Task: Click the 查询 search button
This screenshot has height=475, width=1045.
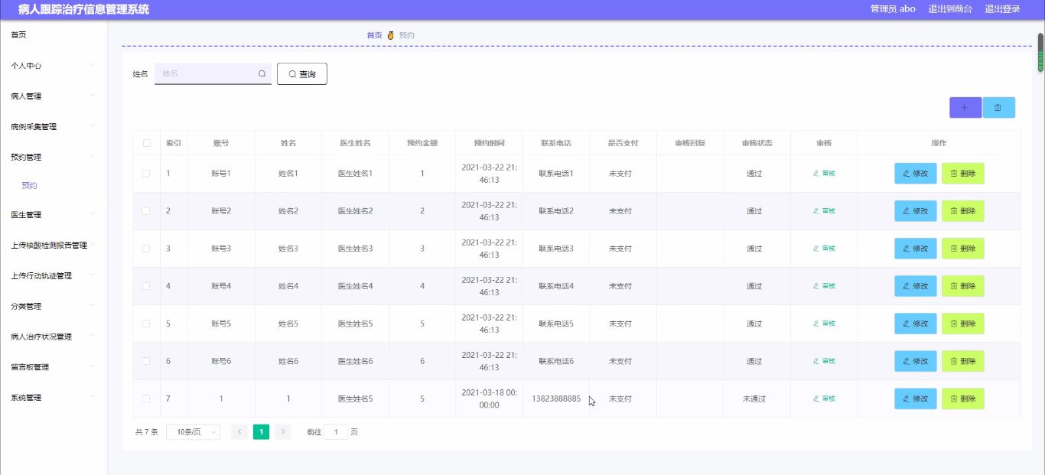Action: [302, 74]
